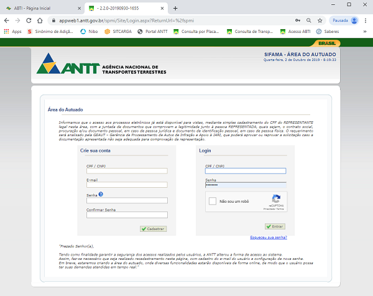Click the Cadastrar button

pyautogui.click(x=154, y=229)
